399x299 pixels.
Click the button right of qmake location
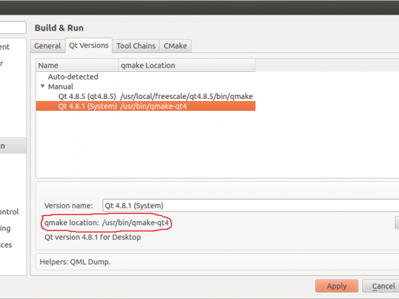click(396, 223)
